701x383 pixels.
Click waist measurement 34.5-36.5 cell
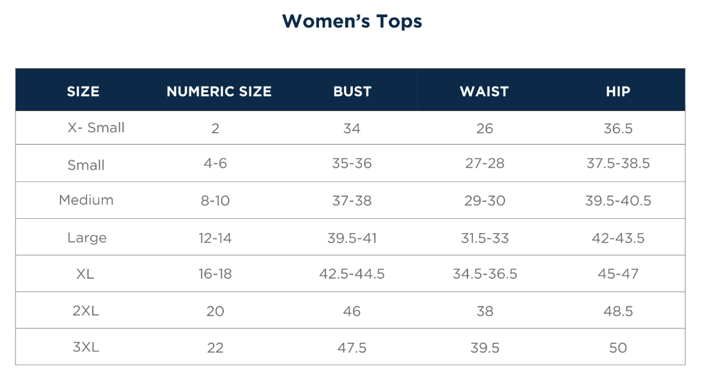click(x=485, y=274)
